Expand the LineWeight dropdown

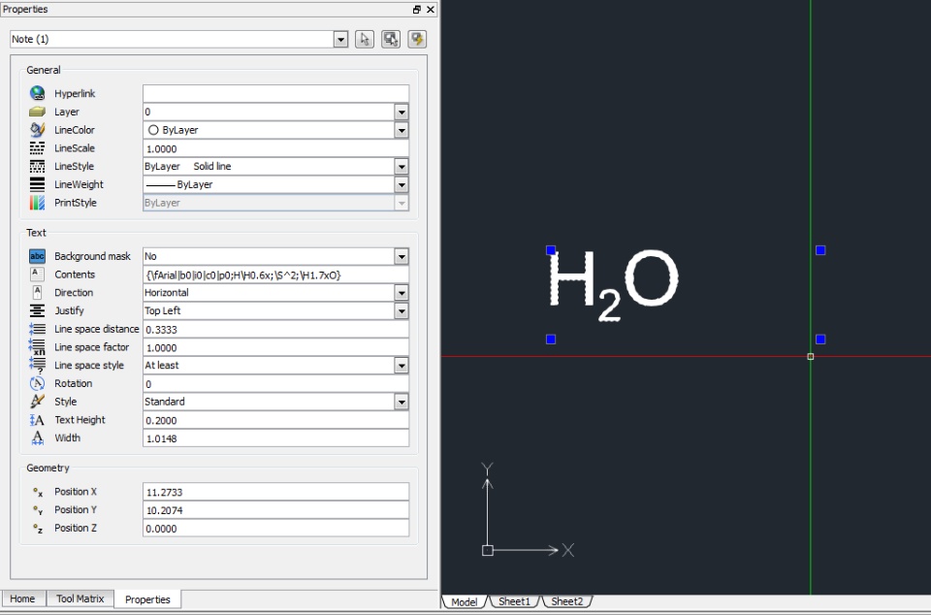401,184
